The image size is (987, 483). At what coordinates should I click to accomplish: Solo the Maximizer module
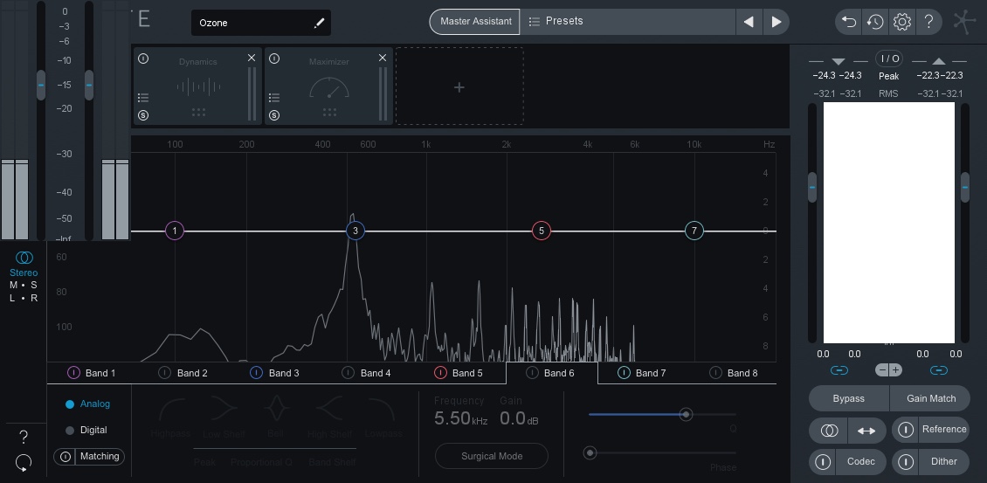(x=273, y=115)
